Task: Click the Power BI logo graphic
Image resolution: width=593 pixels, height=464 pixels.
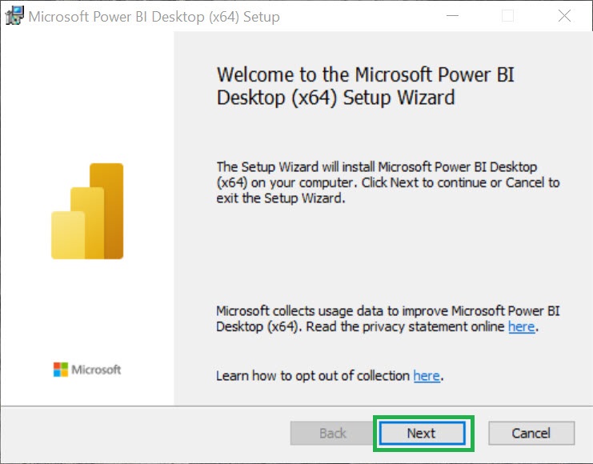Action: click(x=87, y=211)
